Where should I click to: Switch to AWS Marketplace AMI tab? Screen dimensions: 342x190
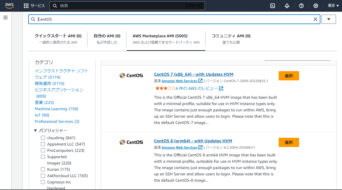166,39
